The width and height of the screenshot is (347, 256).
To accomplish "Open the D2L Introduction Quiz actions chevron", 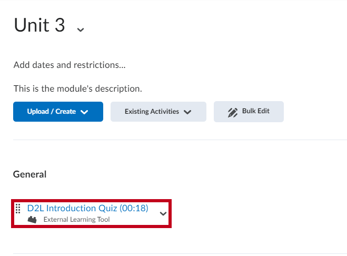I will 163,214.
